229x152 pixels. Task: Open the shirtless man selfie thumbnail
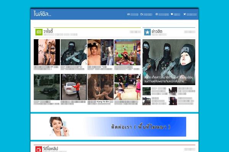pyautogui.click(x=100, y=52)
